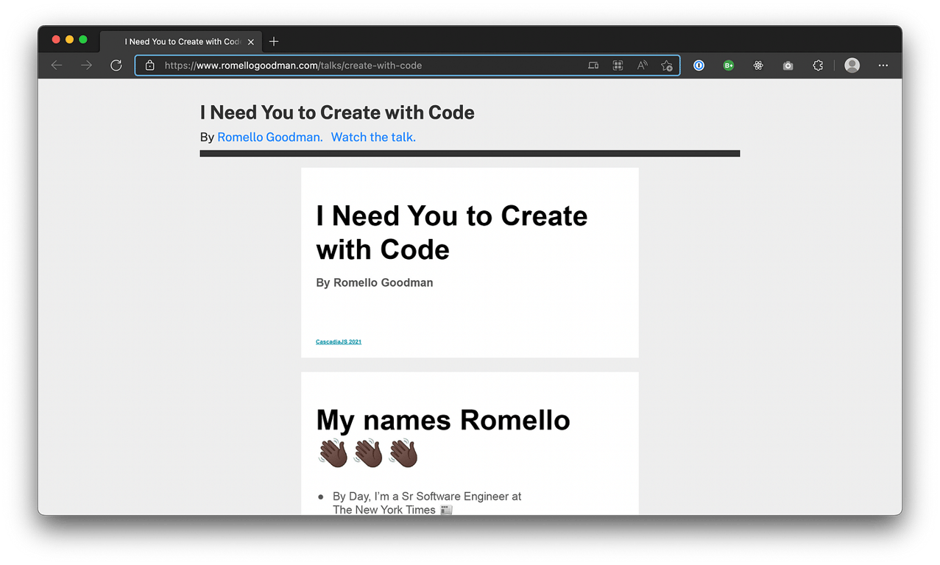Click the green B+ extension icon

728,65
